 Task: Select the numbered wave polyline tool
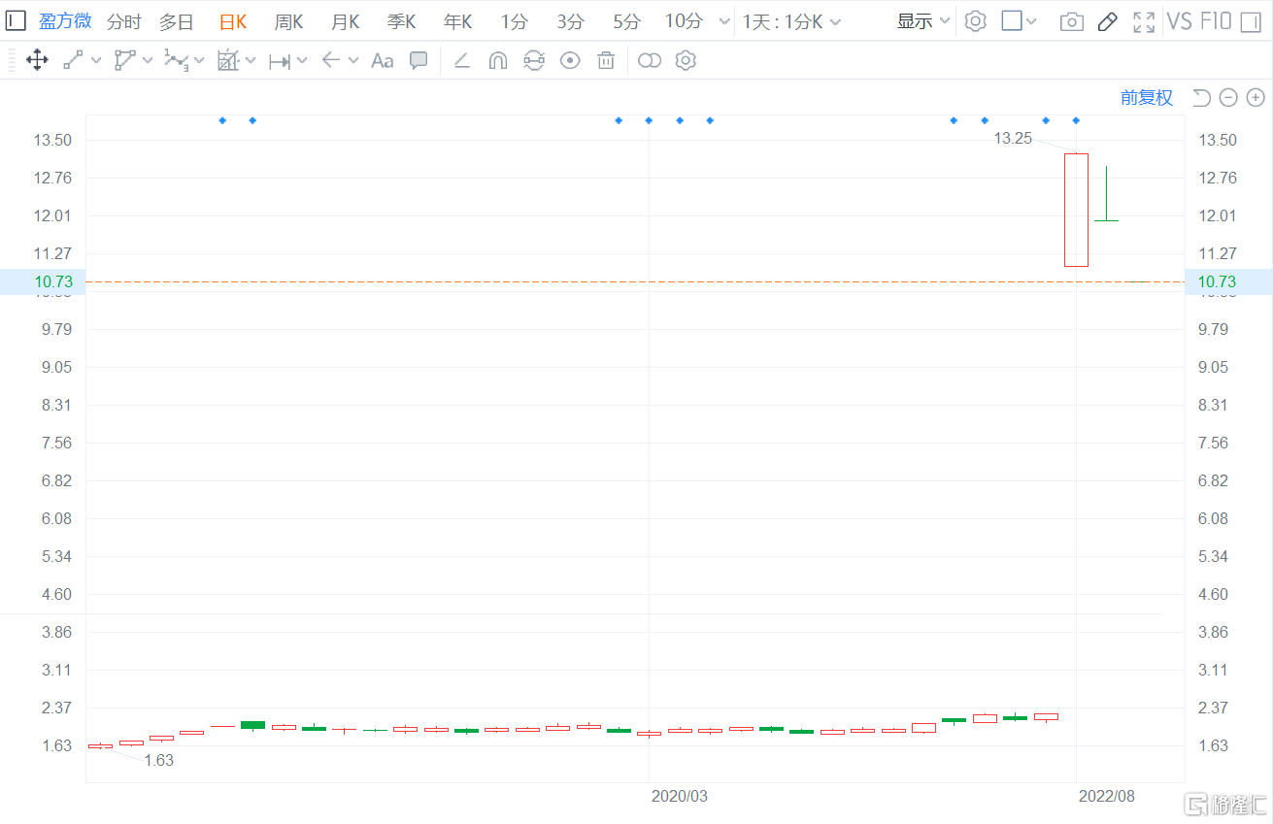(x=176, y=61)
